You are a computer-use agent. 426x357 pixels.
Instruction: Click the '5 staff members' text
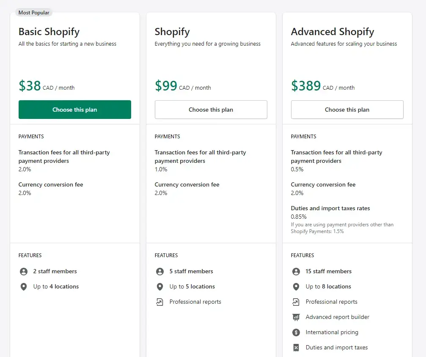coord(191,271)
